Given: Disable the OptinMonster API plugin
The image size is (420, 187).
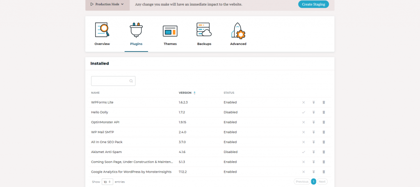Looking at the screenshot, I should click(x=304, y=122).
